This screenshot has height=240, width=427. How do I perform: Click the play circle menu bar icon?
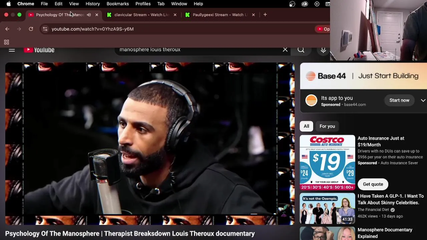coord(317,4)
